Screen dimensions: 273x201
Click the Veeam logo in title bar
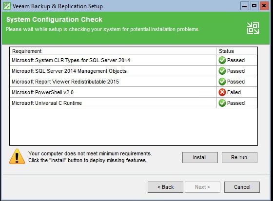(x=7, y=6)
